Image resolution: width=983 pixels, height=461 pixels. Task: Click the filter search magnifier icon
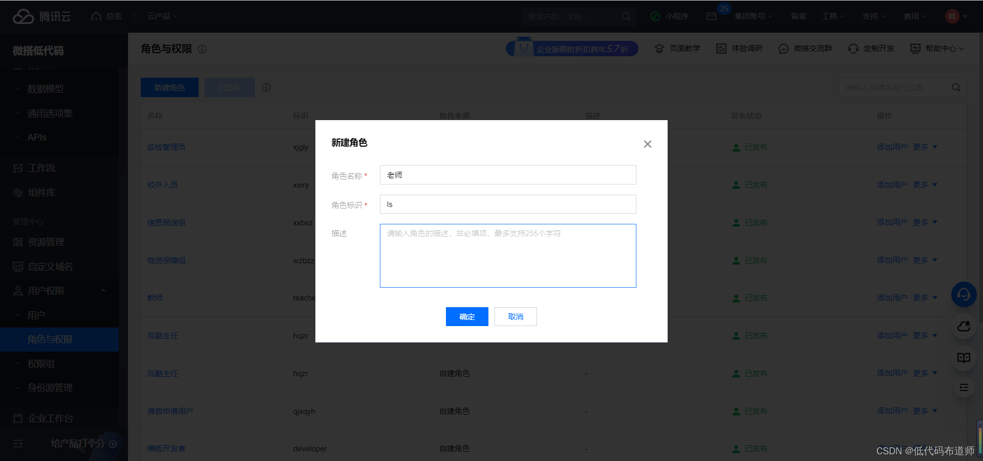coord(956,87)
